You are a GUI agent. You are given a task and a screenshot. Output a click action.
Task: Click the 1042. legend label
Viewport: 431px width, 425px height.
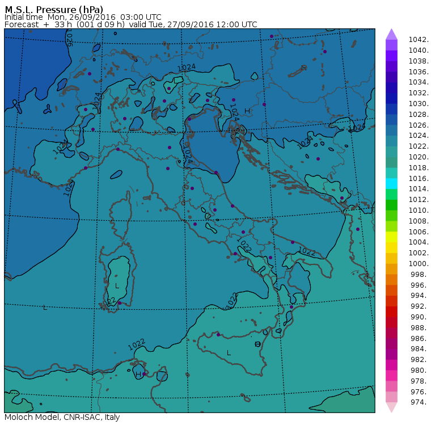419,40
